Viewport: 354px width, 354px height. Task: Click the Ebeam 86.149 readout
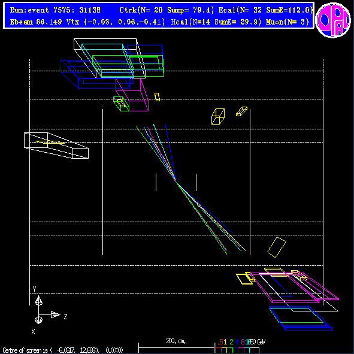pos(36,22)
